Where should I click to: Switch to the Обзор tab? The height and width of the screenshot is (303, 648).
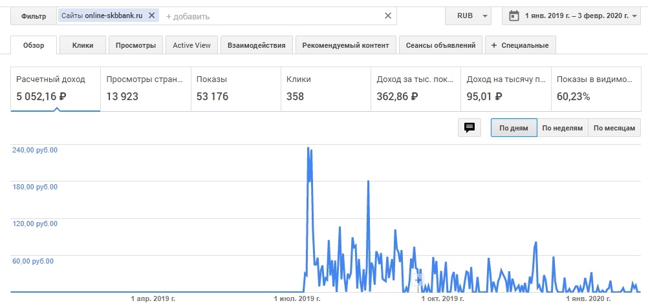[x=34, y=45]
